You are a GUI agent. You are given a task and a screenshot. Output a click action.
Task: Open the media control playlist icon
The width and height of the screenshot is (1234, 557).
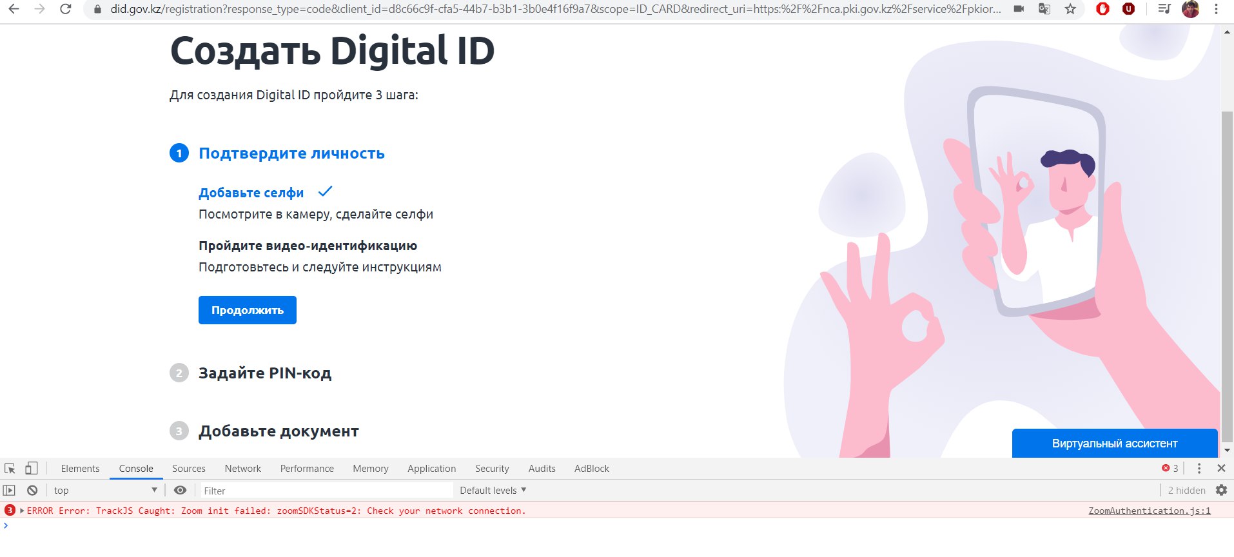click(x=1164, y=9)
